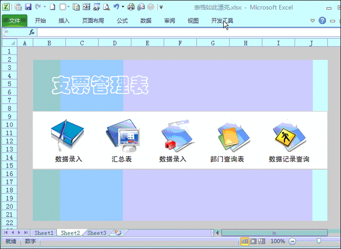This screenshot has width=341, height=249.
Task: Click the 数据记录查询 label
Action: coord(289,159)
